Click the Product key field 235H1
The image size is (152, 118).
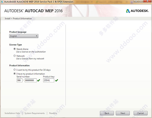point(49,80)
